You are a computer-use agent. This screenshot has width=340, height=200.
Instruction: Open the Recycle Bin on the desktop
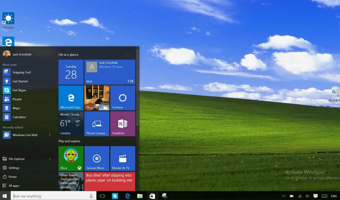click(335, 94)
